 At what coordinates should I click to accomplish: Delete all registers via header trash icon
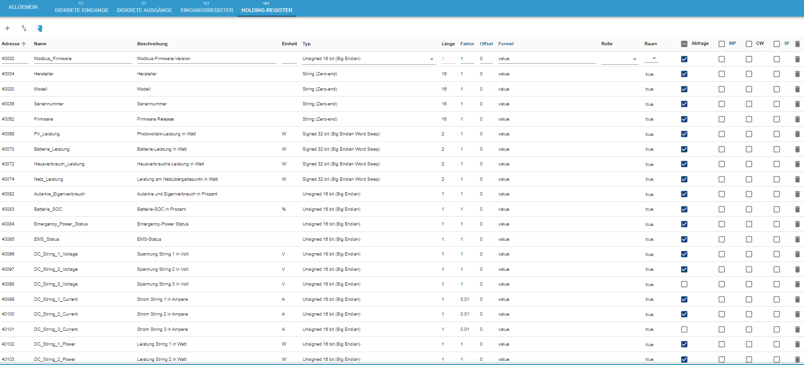coord(797,44)
